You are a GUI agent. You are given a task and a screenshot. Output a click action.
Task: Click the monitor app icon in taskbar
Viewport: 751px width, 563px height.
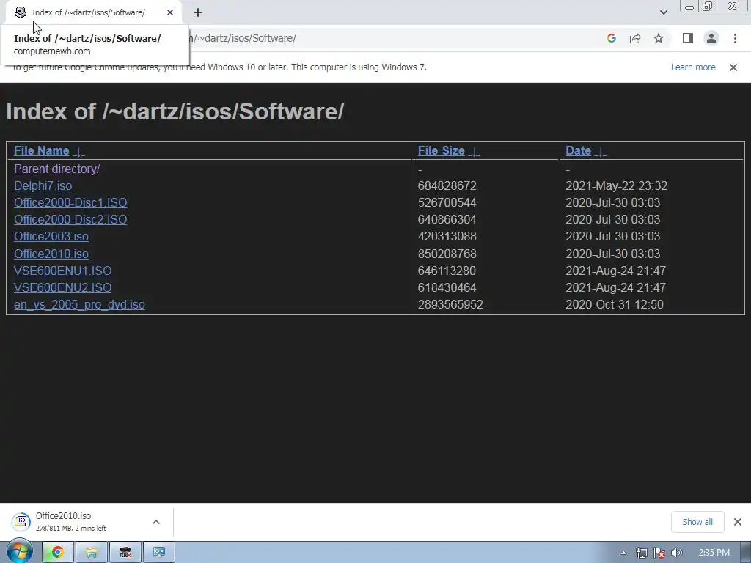pyautogui.click(x=159, y=553)
